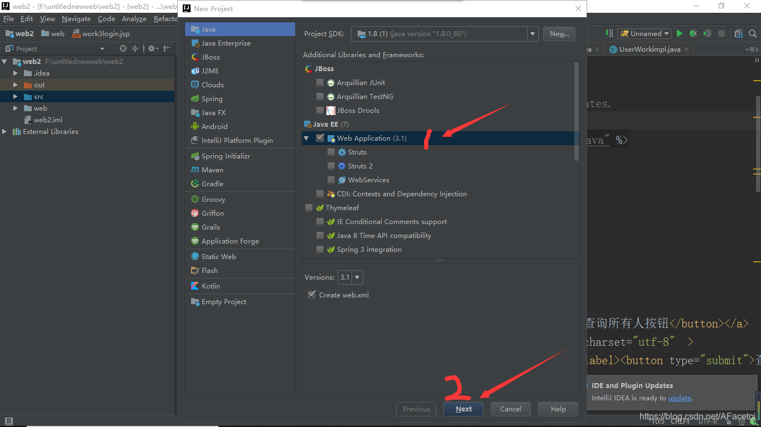The width and height of the screenshot is (761, 427).
Task: Choose Java FX project type
Action: click(x=240, y=112)
